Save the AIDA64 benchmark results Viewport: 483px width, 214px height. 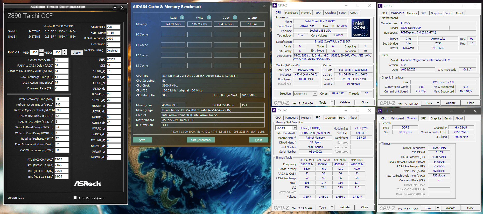142,140
